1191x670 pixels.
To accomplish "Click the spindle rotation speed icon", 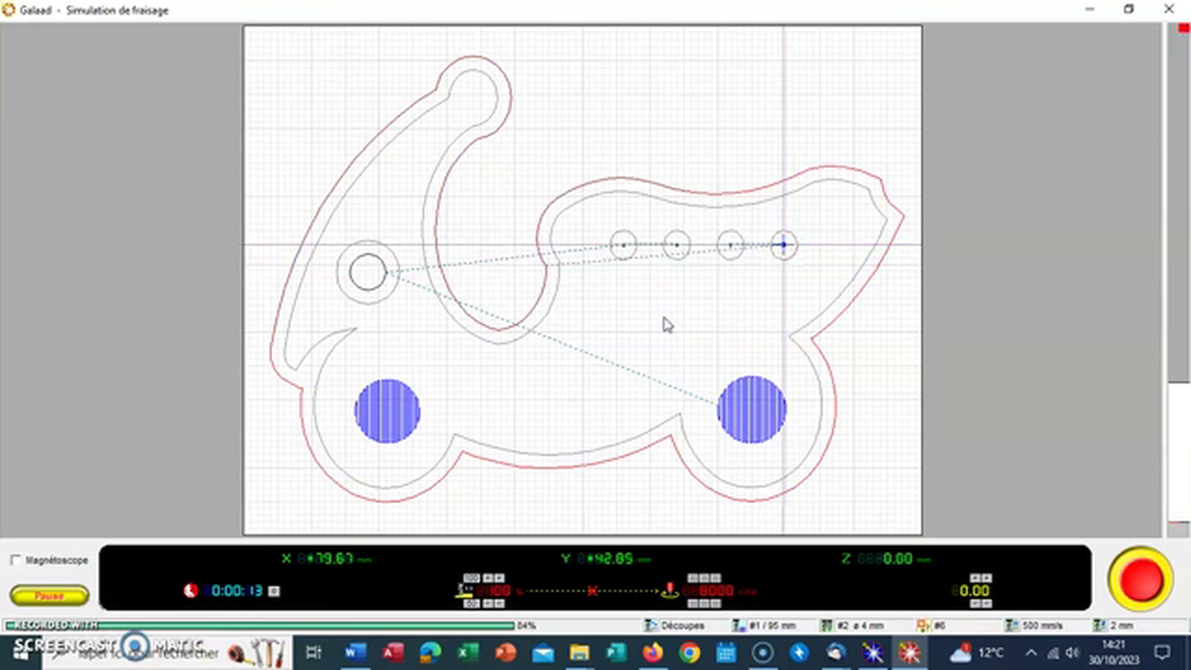I will tap(669, 591).
